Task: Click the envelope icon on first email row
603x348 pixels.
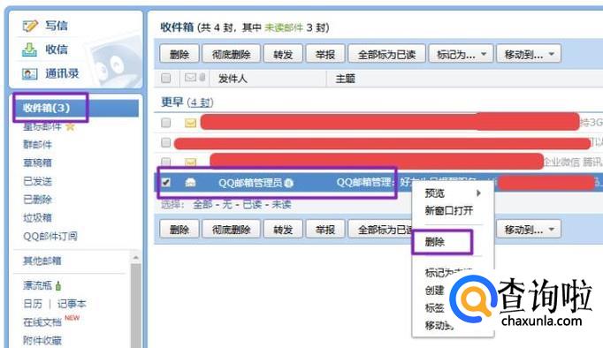Action: (x=190, y=123)
